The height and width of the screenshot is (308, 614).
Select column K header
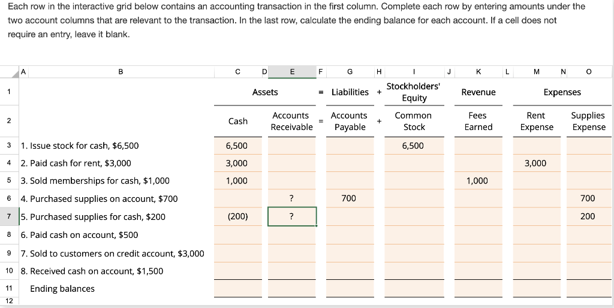point(478,72)
